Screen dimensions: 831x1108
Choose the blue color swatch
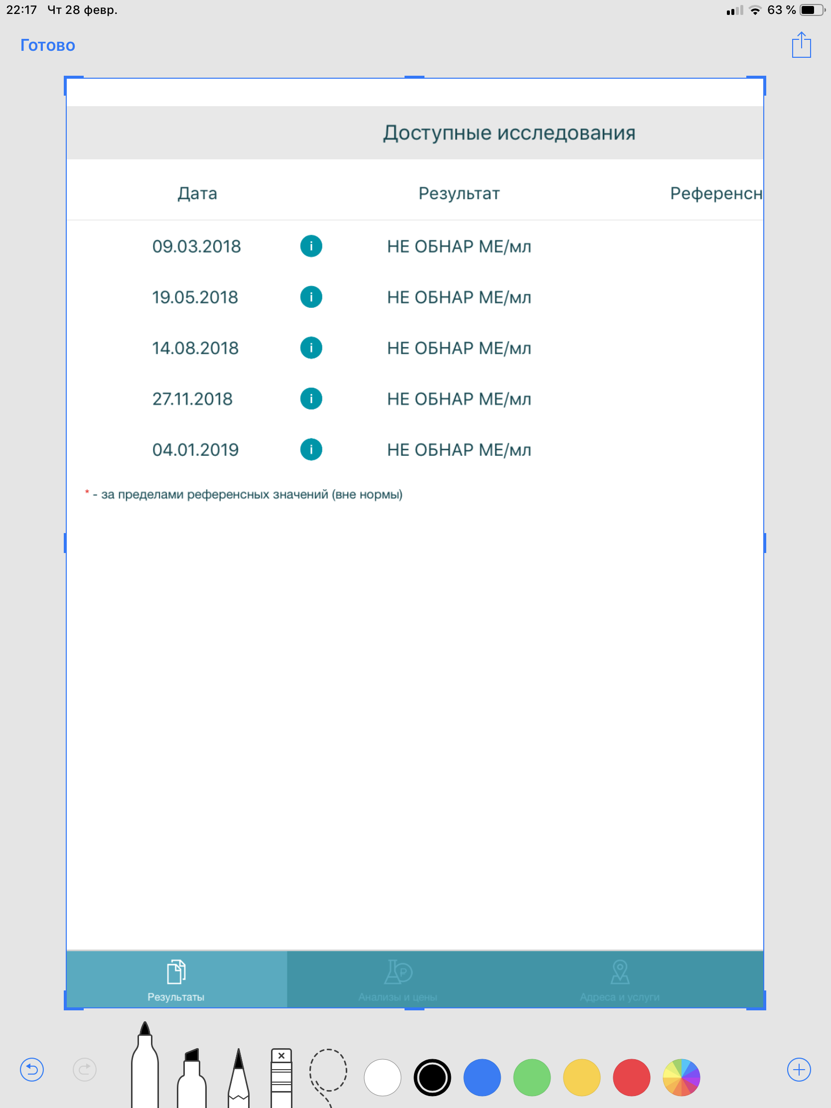[482, 1077]
